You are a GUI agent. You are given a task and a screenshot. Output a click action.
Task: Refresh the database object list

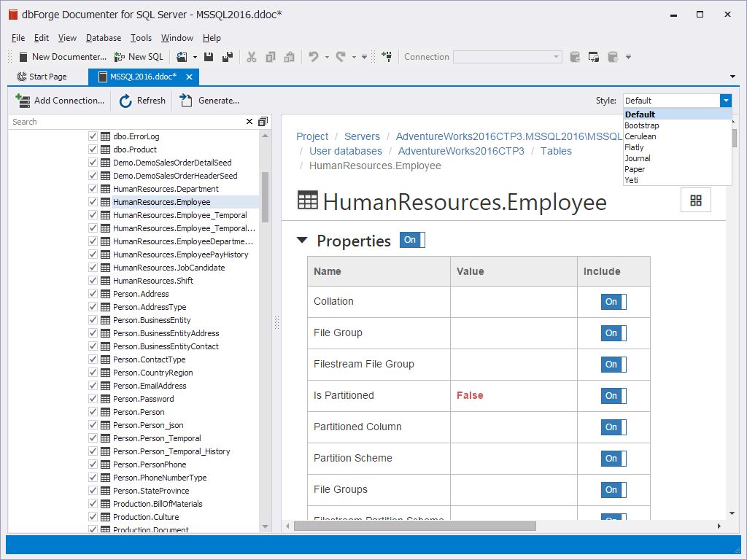click(142, 101)
